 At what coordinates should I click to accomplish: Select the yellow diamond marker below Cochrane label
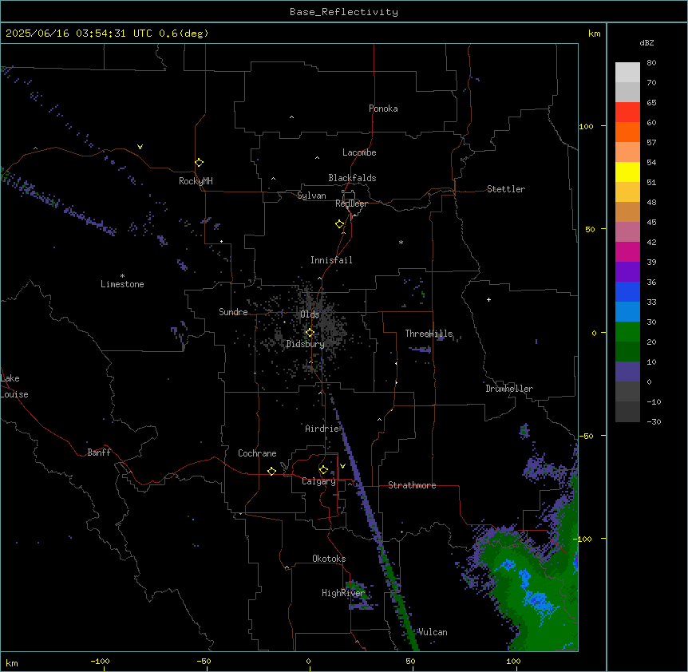[x=271, y=471]
